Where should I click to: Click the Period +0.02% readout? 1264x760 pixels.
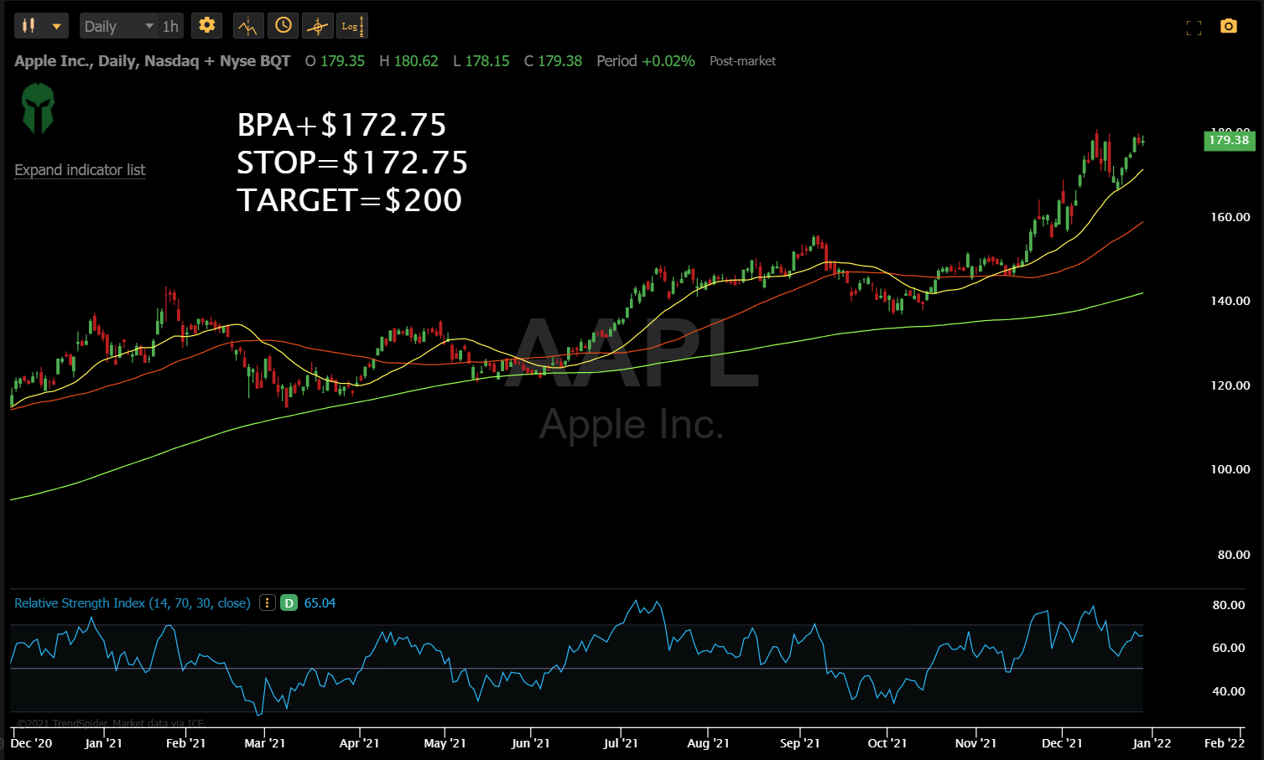click(646, 61)
